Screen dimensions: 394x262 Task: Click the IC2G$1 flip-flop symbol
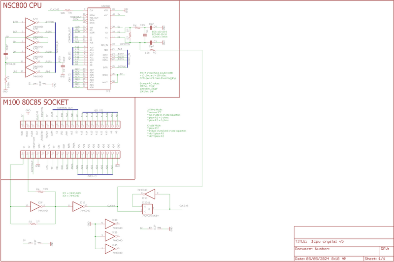pyautogui.click(x=147, y=209)
